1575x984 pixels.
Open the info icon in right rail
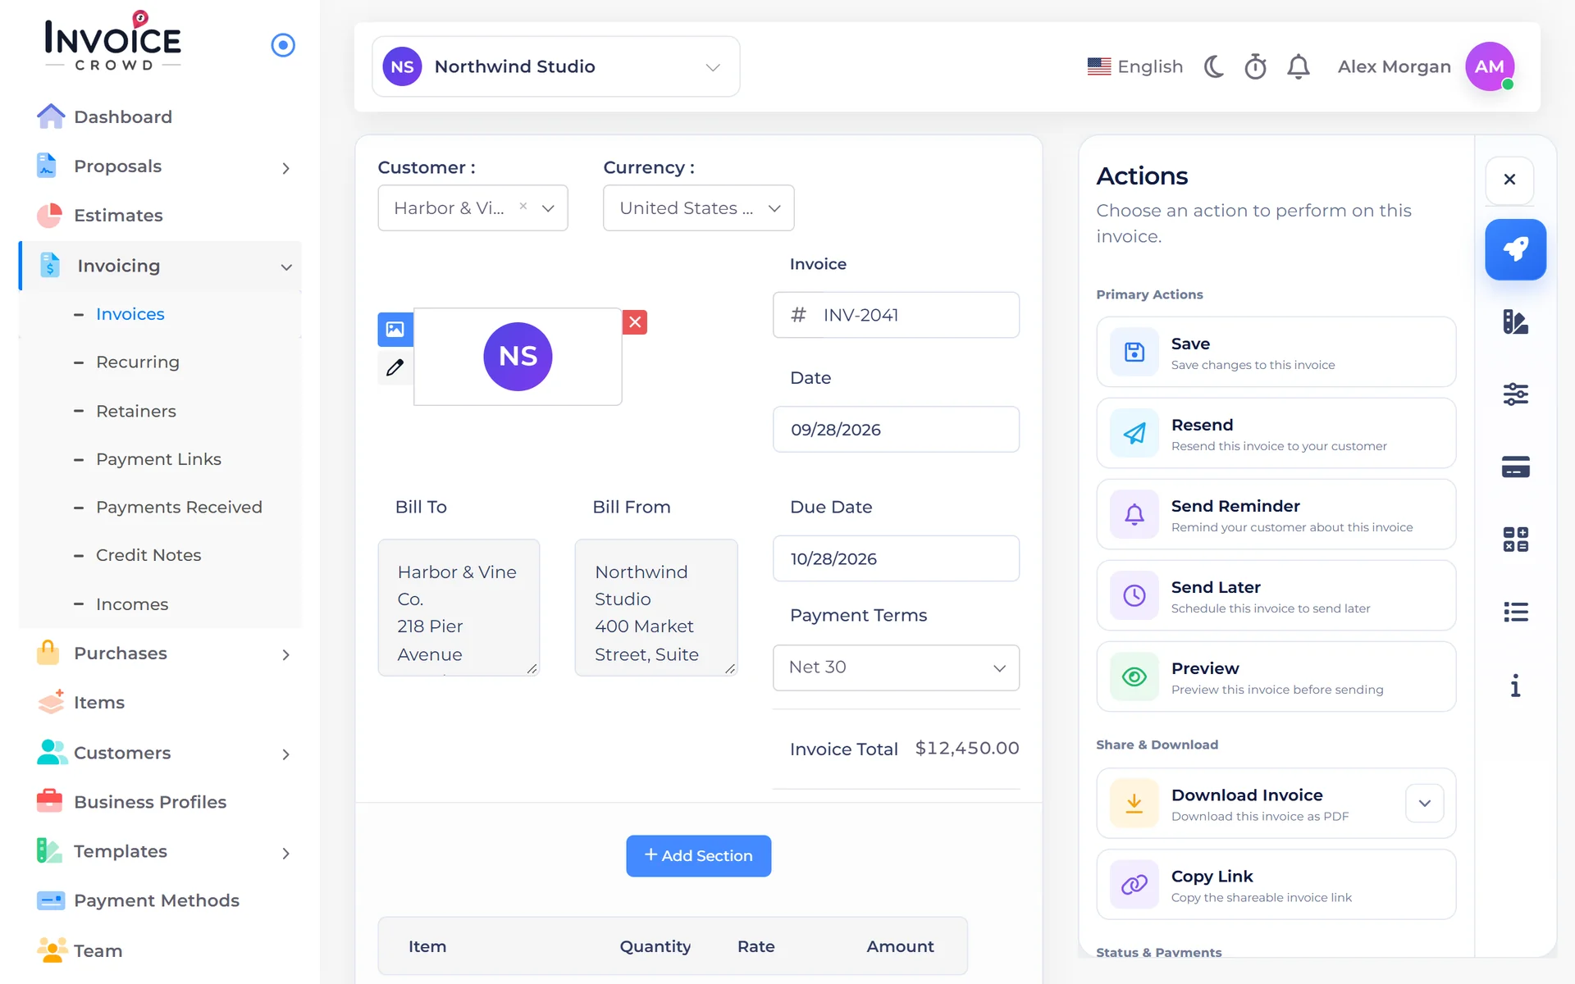[x=1515, y=685]
